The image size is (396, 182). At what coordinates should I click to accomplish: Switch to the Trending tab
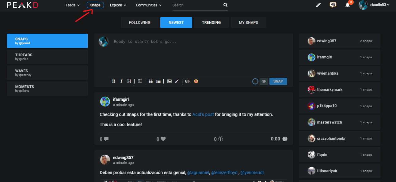211,23
